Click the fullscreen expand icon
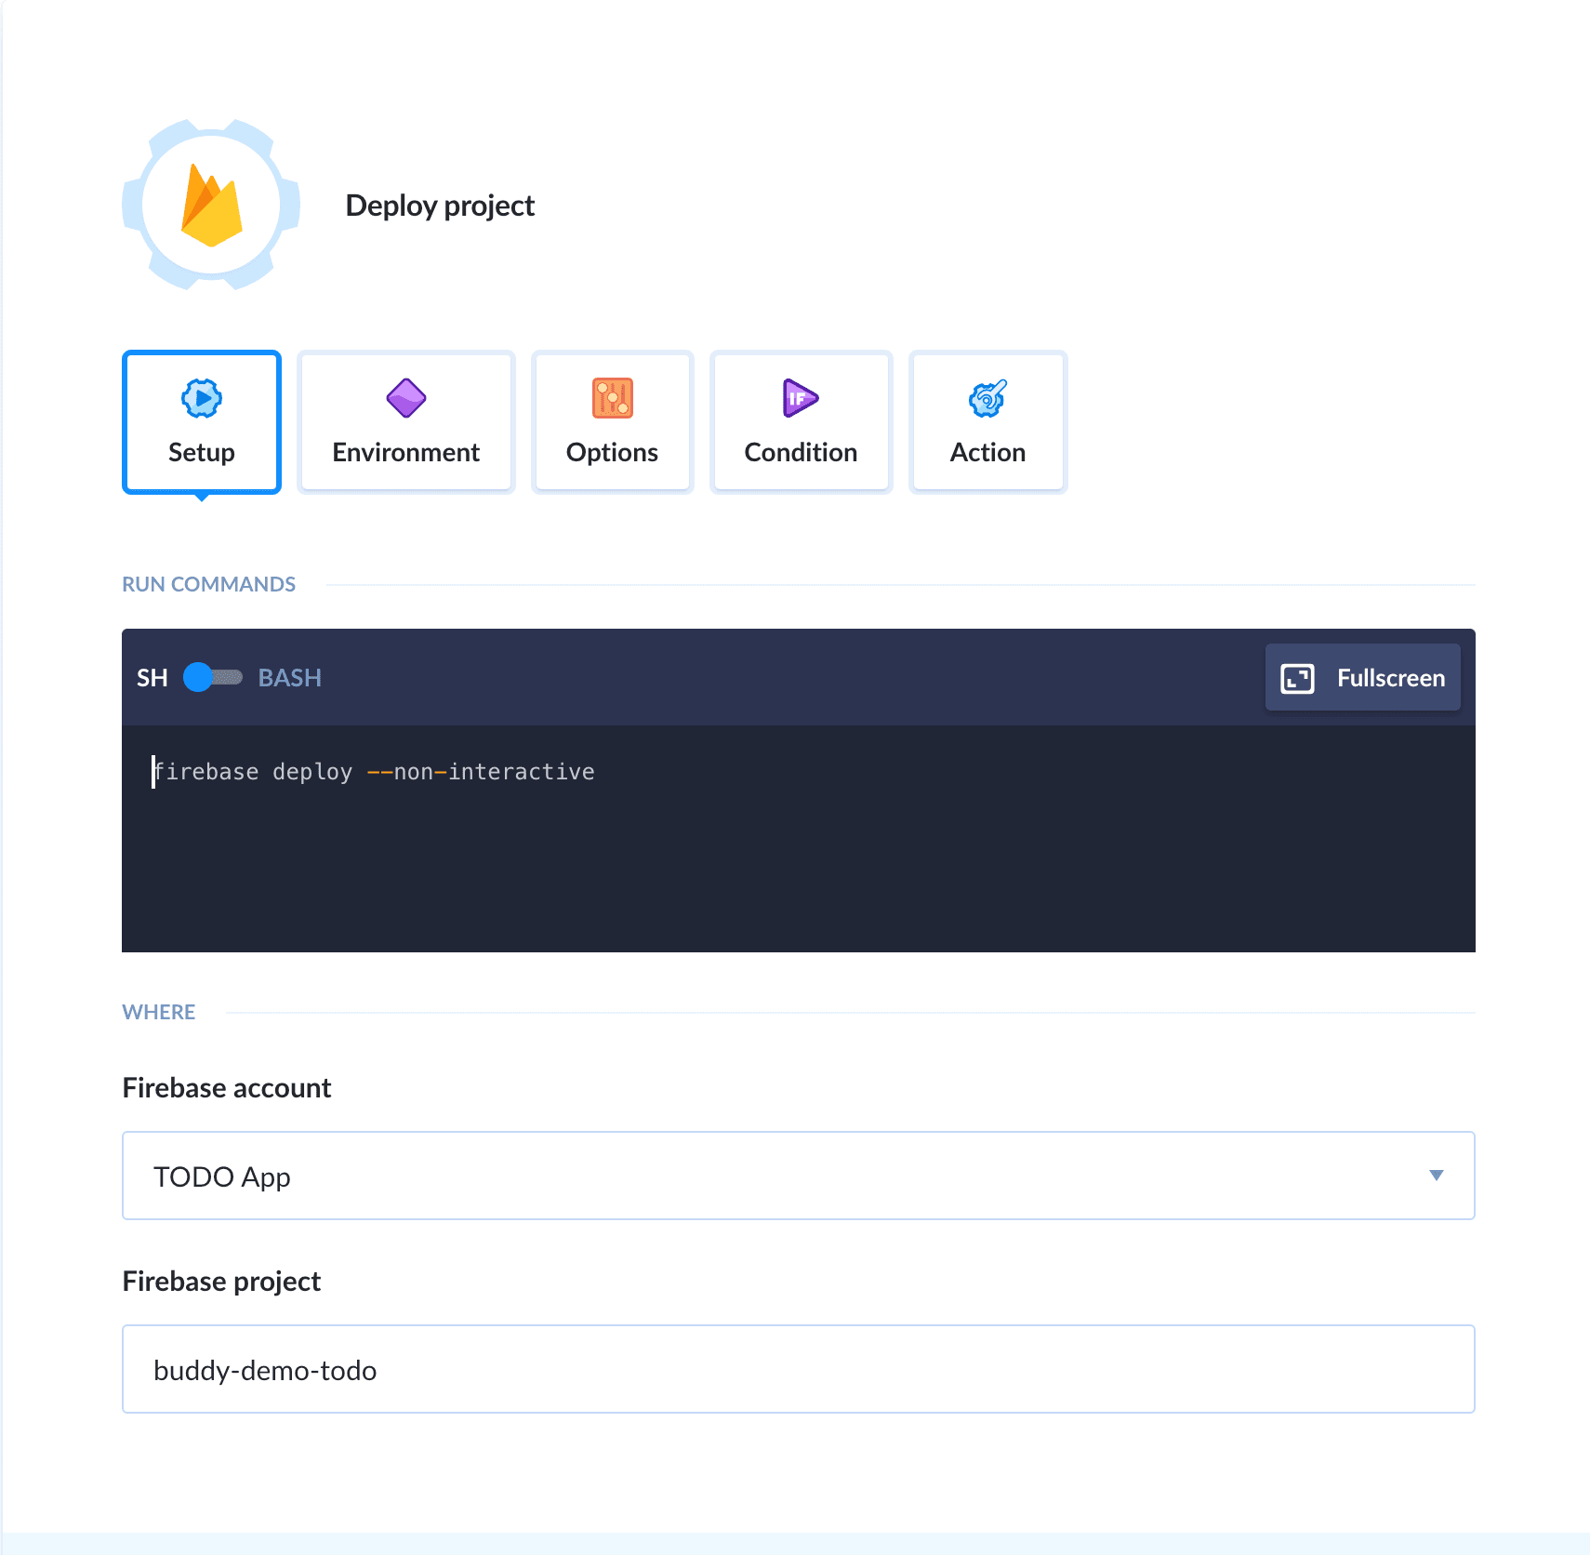Viewport: 1590px width, 1555px height. [x=1297, y=678]
